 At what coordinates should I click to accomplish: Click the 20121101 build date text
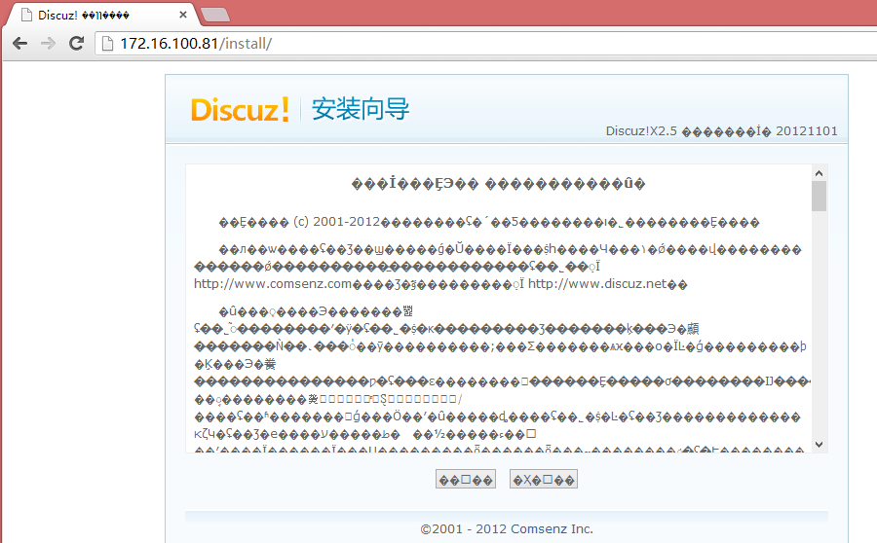pos(807,131)
